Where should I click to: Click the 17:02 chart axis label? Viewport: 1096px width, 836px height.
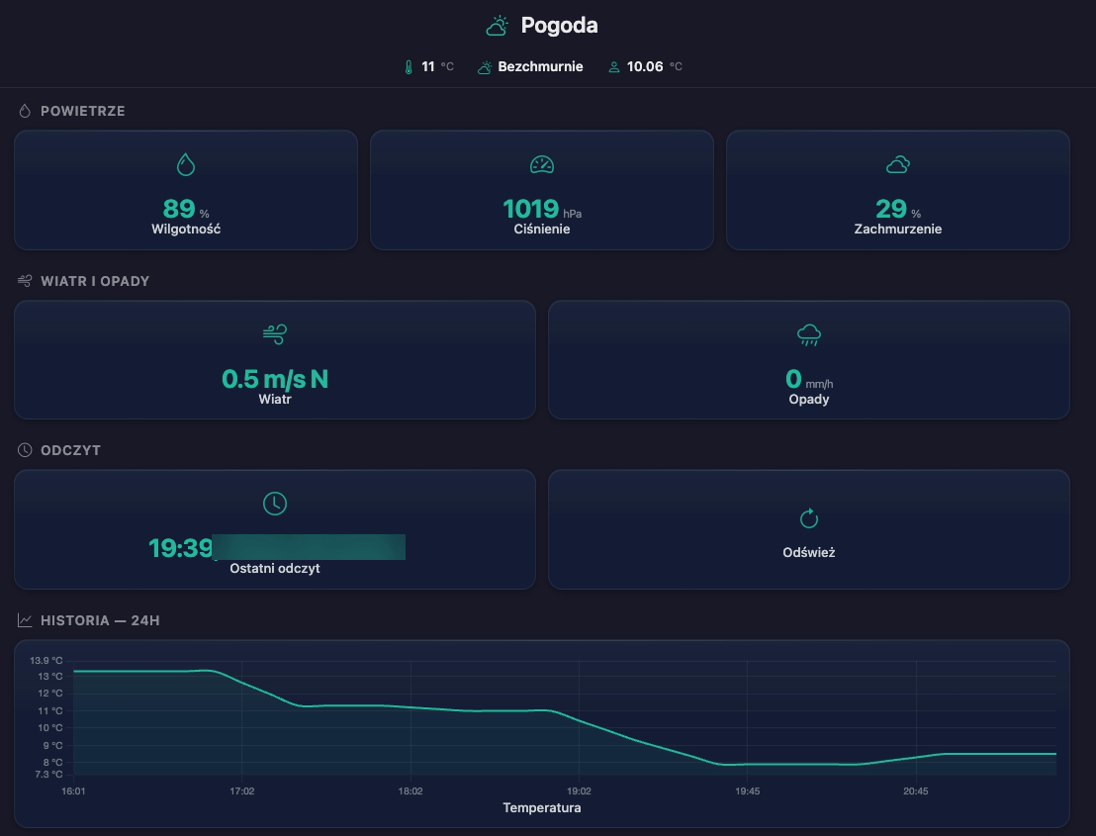click(241, 791)
